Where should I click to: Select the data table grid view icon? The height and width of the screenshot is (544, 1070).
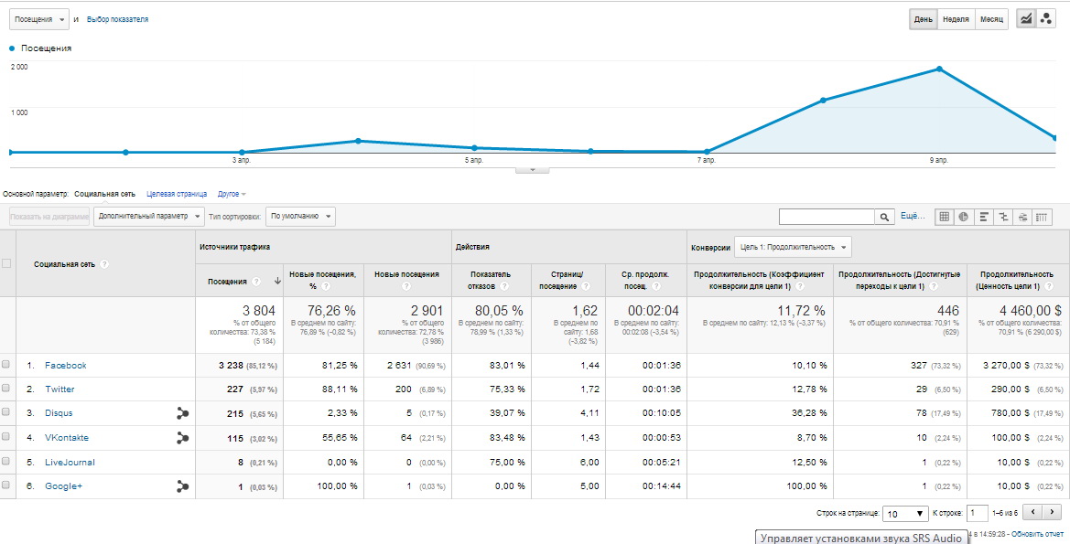point(944,217)
